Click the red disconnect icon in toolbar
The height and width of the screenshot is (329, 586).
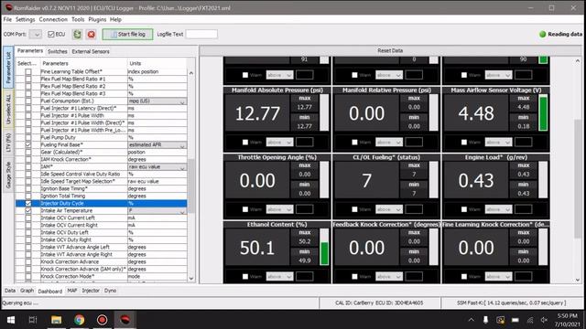[92, 35]
